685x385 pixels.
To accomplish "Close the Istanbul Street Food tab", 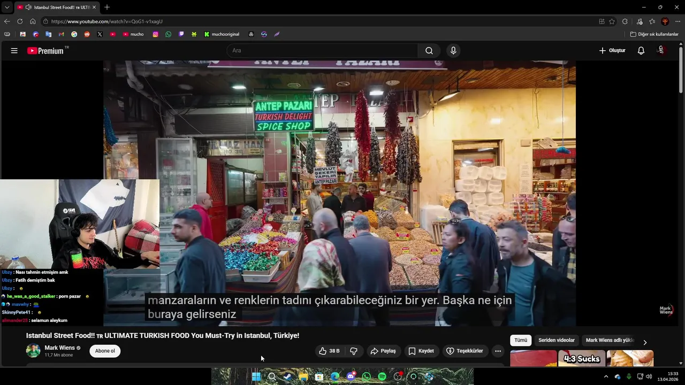I will pyautogui.click(x=94, y=7).
